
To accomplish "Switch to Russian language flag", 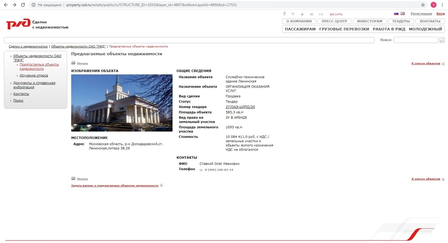I will click(x=396, y=14).
